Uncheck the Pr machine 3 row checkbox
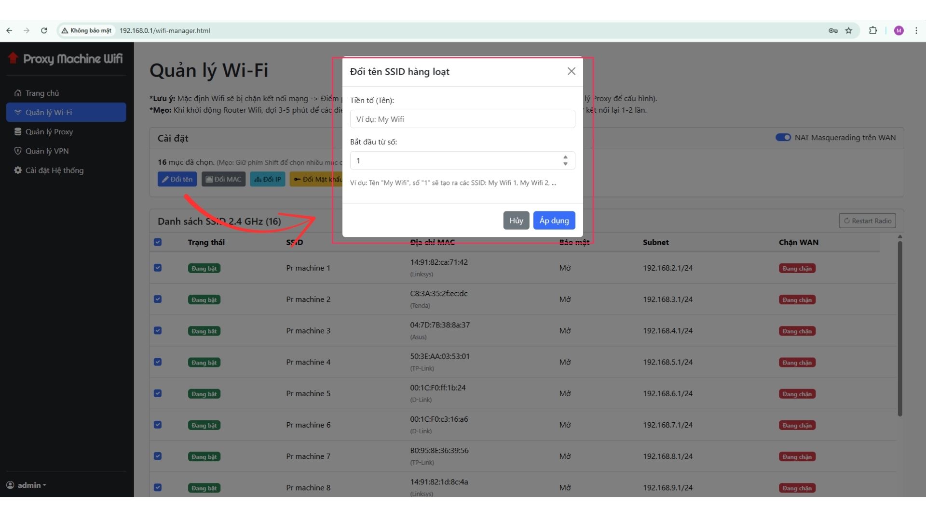Viewport: 926px width, 520px height. tap(158, 330)
